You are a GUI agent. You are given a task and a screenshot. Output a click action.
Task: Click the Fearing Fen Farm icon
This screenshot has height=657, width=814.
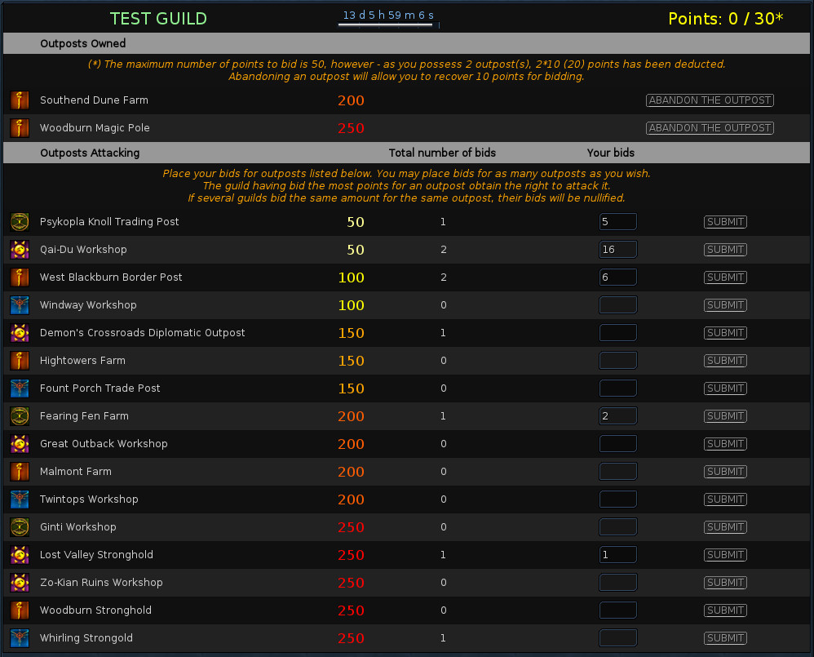[x=20, y=416]
